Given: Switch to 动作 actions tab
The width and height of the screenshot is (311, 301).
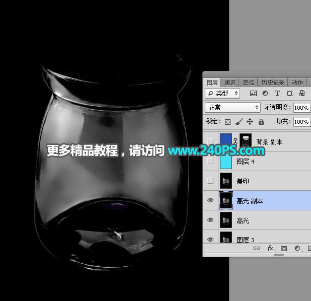Looking at the screenshot, I should tap(297, 83).
